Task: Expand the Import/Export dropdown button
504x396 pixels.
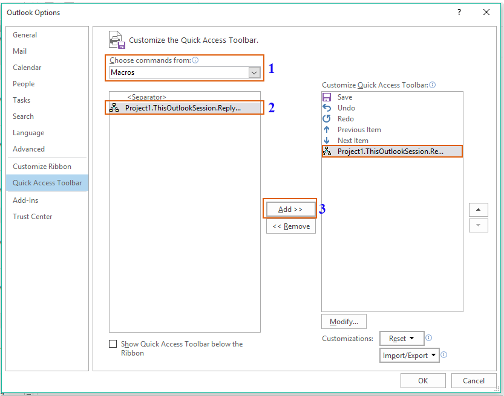Action: 409,356
